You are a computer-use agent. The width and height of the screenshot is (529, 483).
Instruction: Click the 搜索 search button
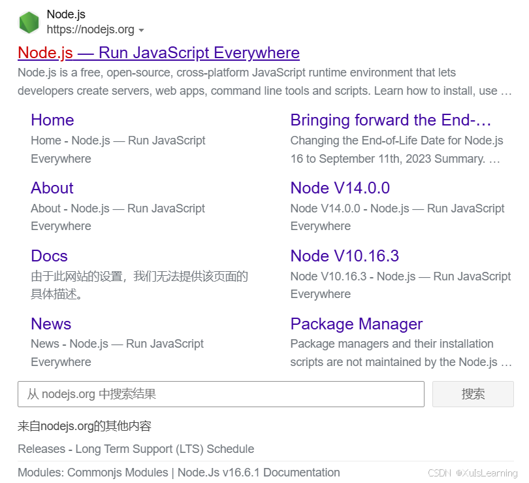[x=473, y=394]
